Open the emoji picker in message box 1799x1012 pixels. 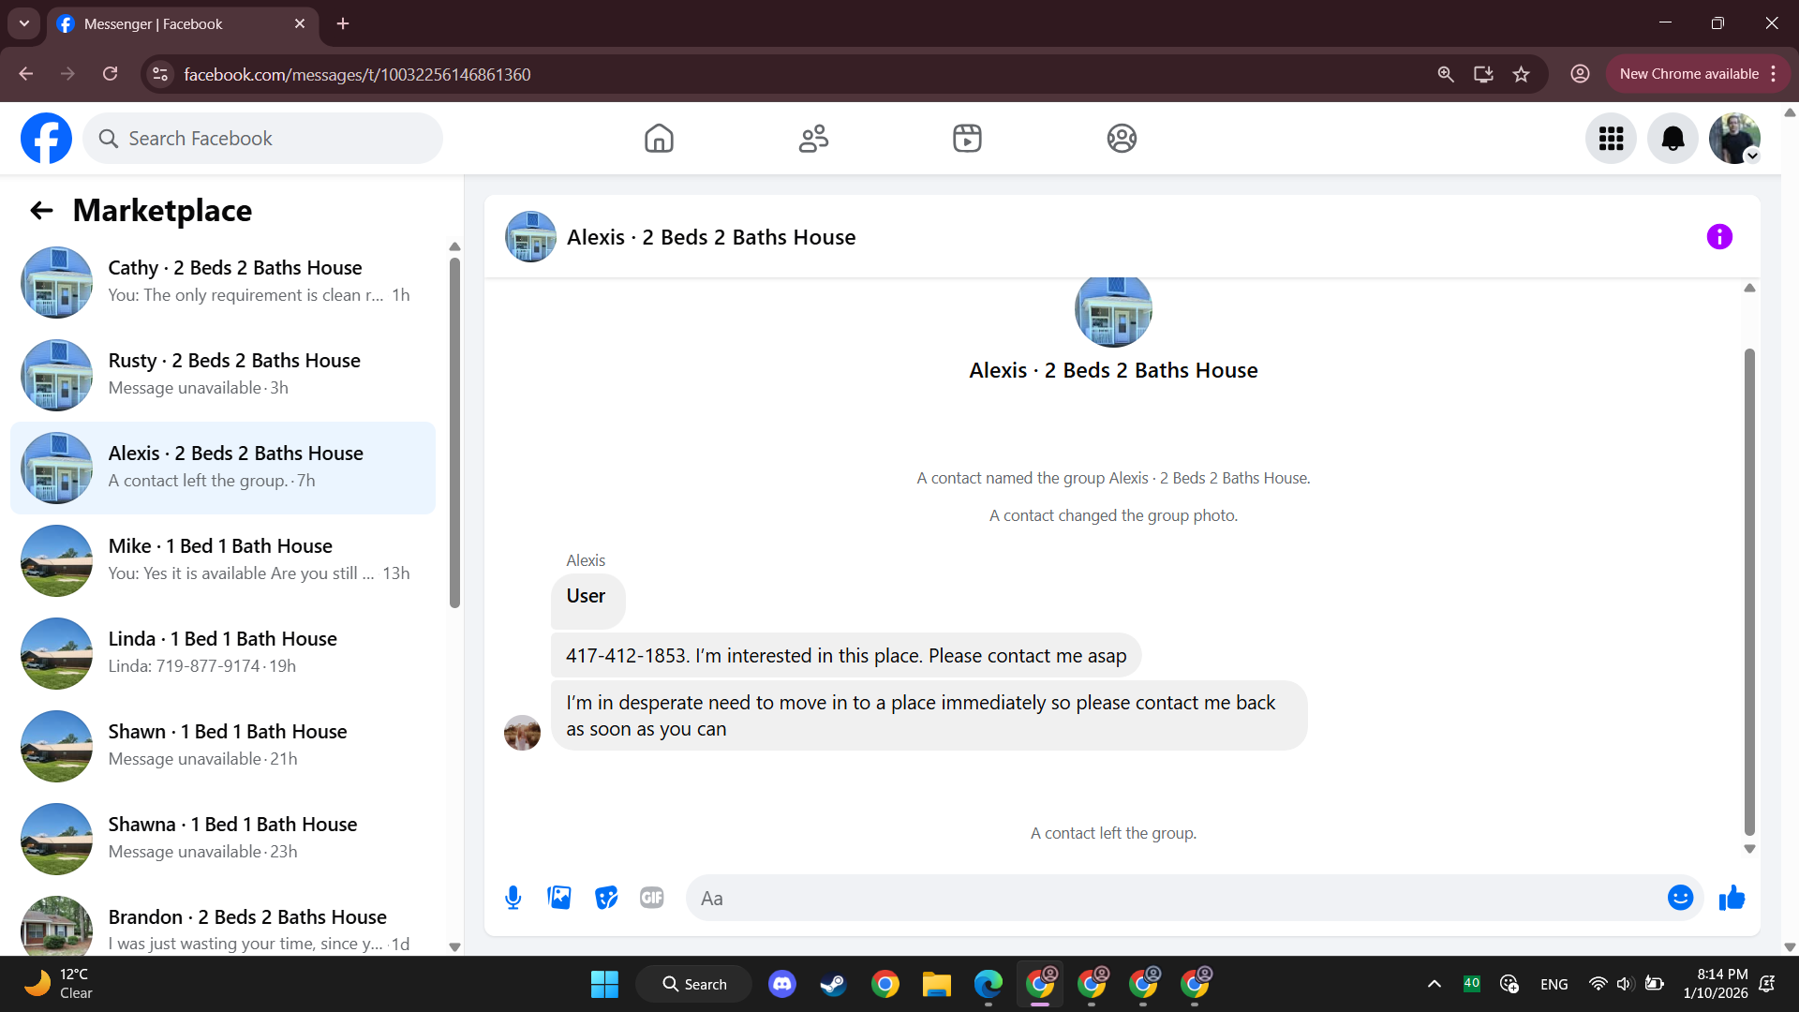[1680, 898]
